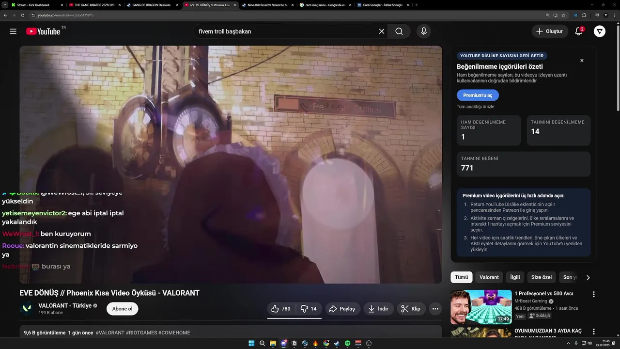The image size is (620, 349).
Task: Click the Premium'u aç button
Action: click(x=478, y=95)
